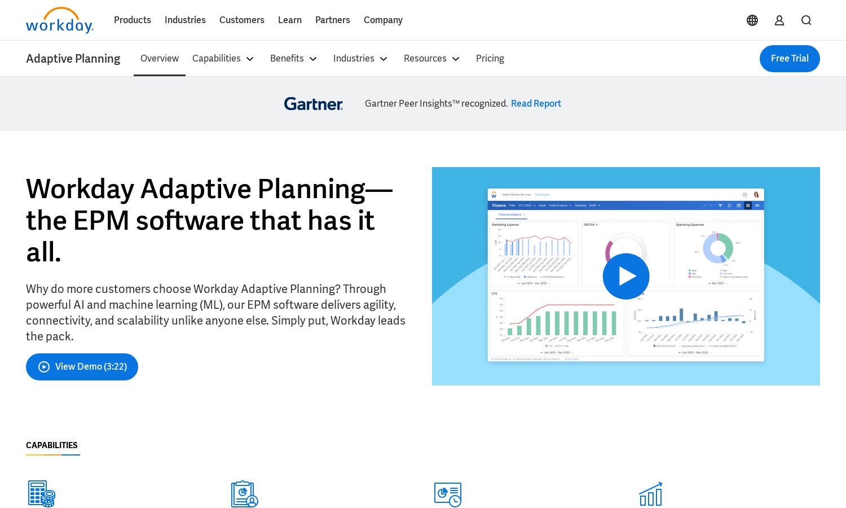
Task: Click the Gartner Peer Insights recognized text
Action: coord(437,104)
